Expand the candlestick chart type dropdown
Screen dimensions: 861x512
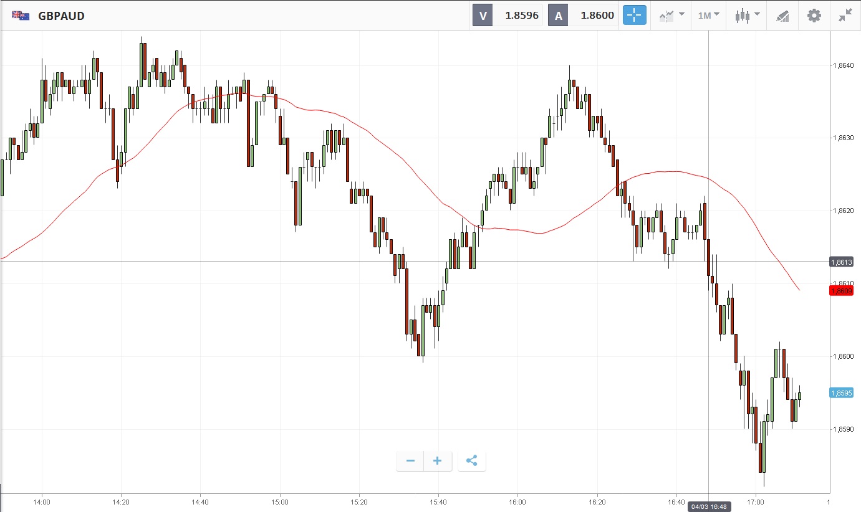coord(746,16)
